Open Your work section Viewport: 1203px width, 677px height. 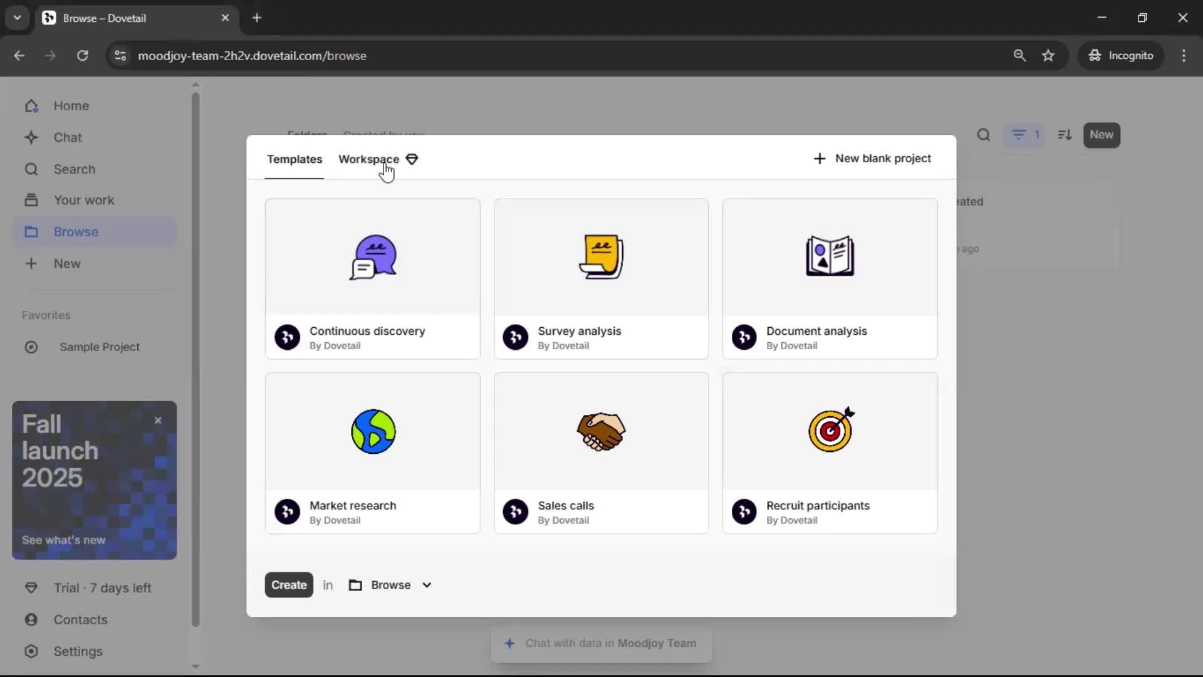83,200
